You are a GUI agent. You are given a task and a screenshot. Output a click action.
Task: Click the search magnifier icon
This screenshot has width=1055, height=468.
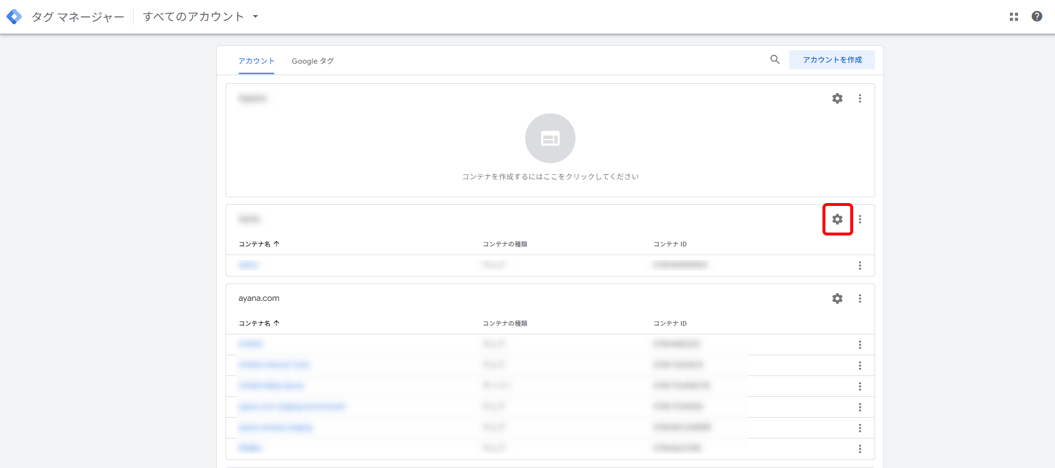coord(775,60)
